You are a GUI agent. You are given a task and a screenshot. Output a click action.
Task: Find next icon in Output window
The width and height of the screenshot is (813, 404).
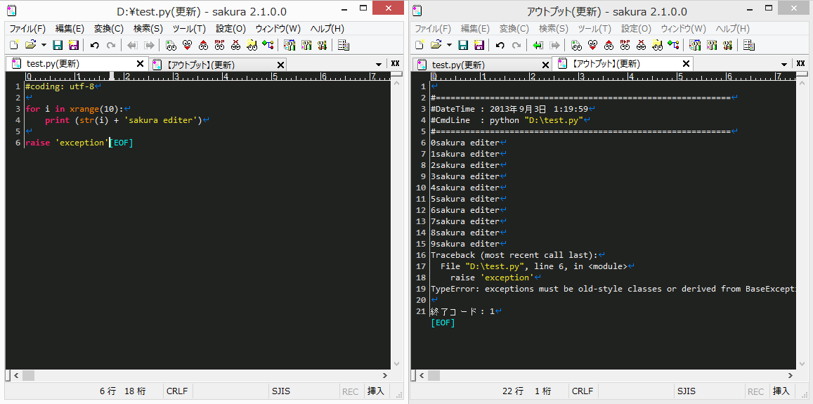[592, 45]
